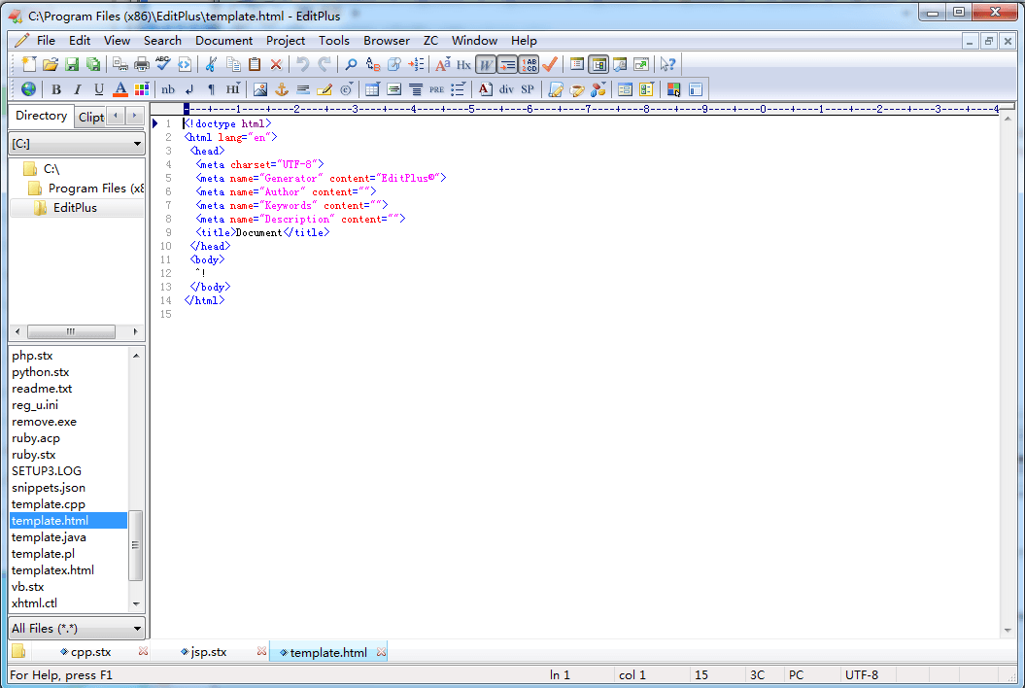
Task: Click the Save file icon
Action: pos(72,64)
